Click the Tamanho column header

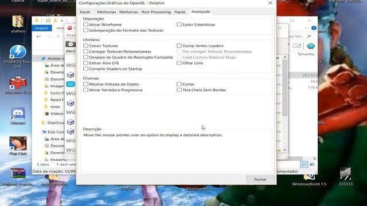tap(306, 54)
